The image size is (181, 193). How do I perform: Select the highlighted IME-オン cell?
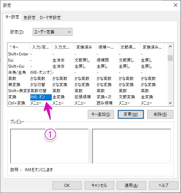click(41, 97)
